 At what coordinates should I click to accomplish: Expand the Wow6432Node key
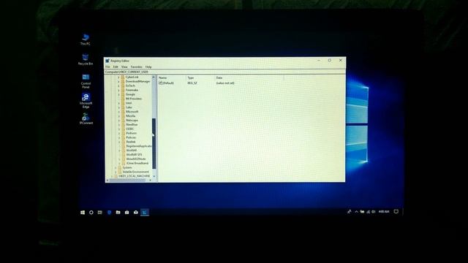[x=118, y=159]
